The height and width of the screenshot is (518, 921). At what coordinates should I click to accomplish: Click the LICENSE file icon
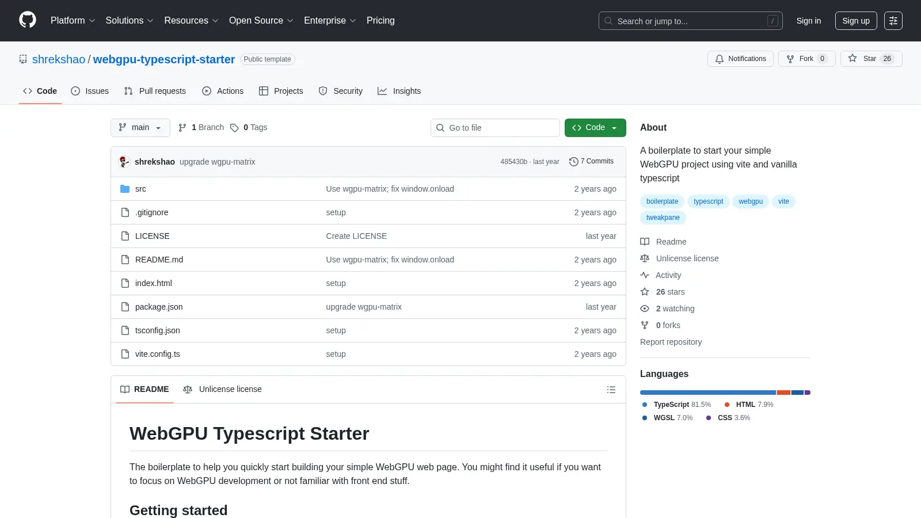coord(125,236)
